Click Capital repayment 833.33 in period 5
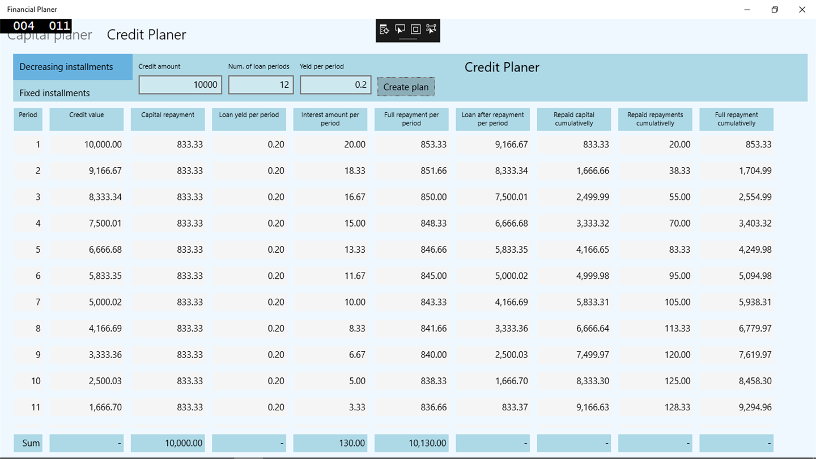This screenshot has width=816, height=459. point(168,249)
